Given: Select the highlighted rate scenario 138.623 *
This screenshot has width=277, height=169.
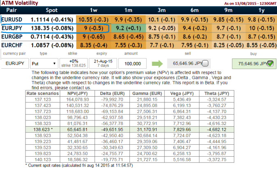Looking at the screenshot, I should [43, 130].
